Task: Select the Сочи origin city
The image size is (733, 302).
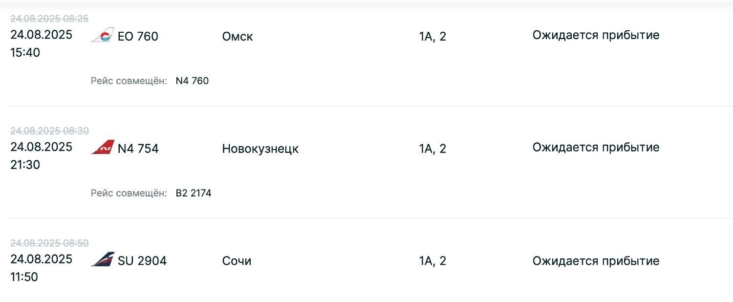Action: (x=237, y=261)
